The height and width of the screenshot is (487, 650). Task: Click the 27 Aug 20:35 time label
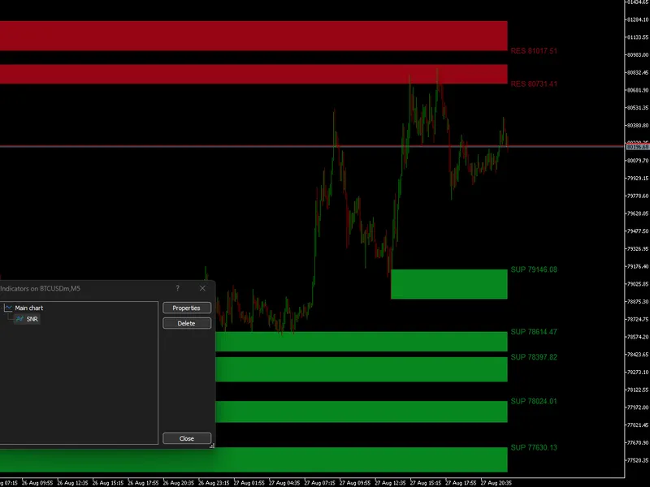(x=496, y=483)
